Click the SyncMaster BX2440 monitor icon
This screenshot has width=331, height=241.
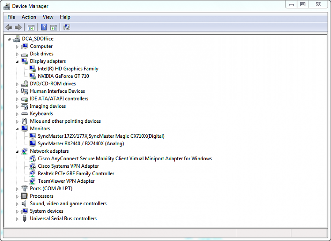[x=33, y=143]
